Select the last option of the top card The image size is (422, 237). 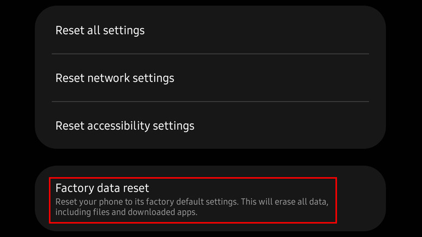210,126
